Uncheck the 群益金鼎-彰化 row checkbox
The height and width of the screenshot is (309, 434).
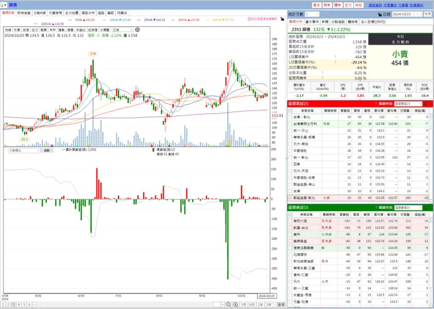pos(290,198)
